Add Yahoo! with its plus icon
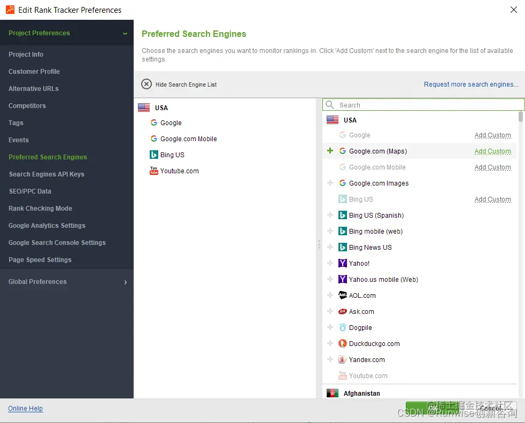This screenshot has height=423, width=525. pos(330,263)
